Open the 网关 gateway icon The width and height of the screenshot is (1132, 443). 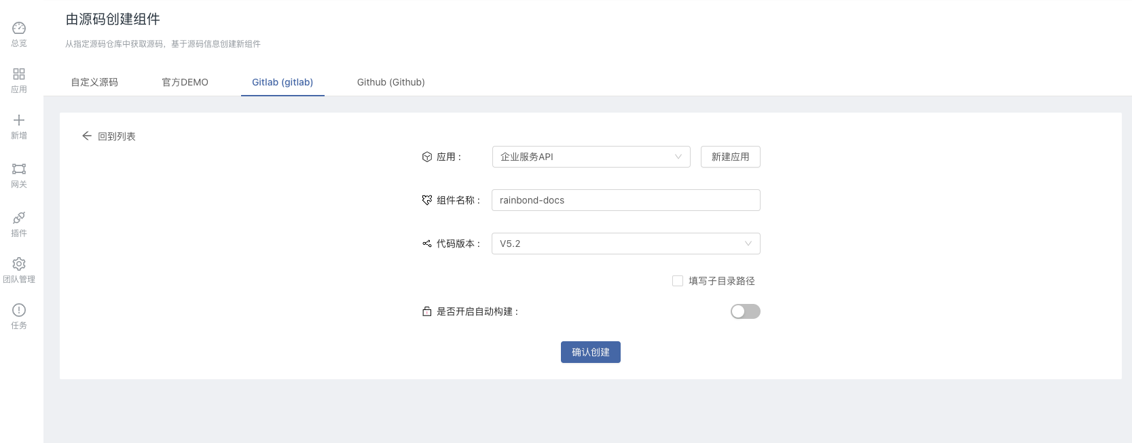pos(19,169)
